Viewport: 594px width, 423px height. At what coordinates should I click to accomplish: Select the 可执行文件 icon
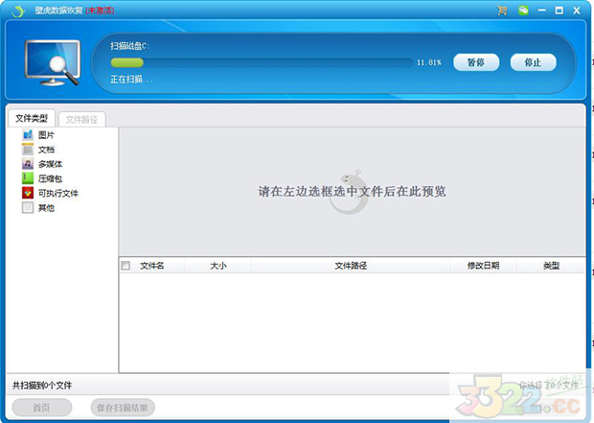pos(28,193)
